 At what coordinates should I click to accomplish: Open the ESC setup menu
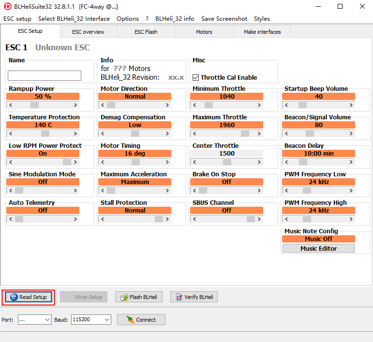click(17, 19)
